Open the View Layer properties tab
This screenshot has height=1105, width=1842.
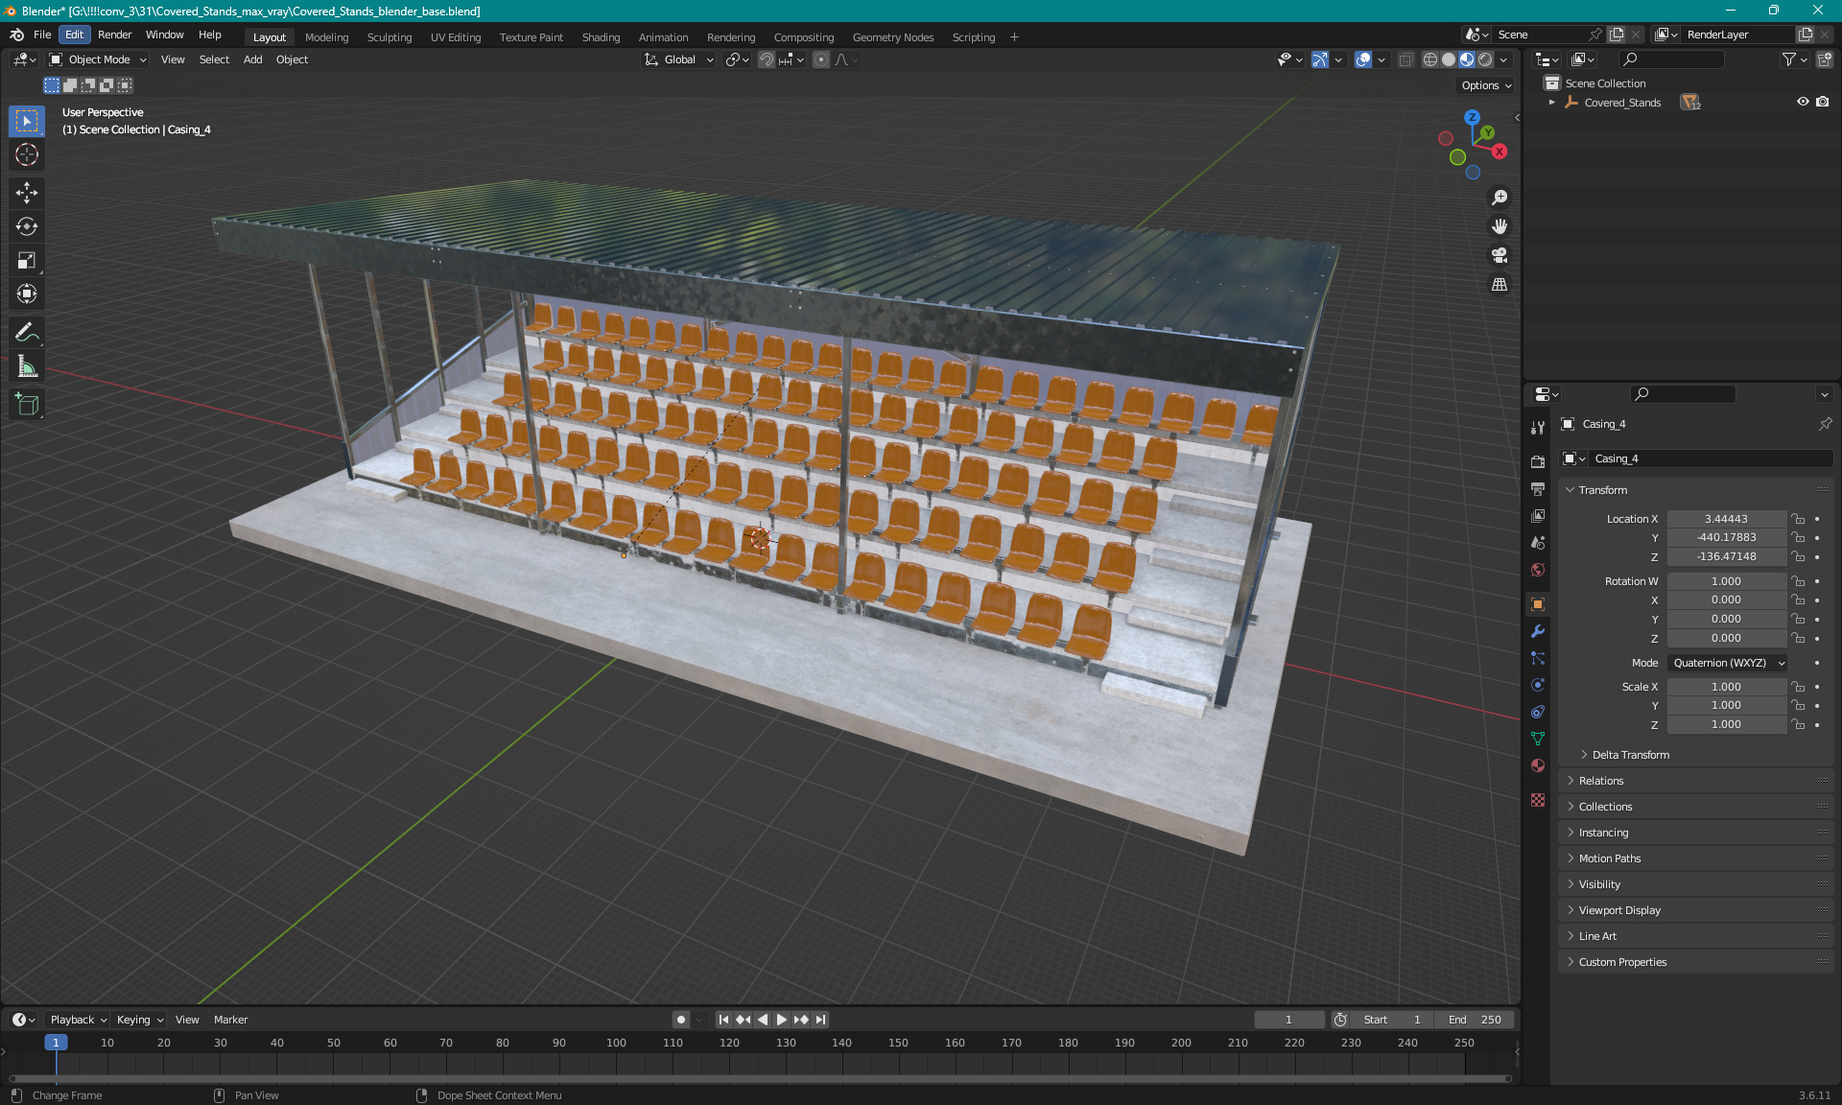point(1538,515)
